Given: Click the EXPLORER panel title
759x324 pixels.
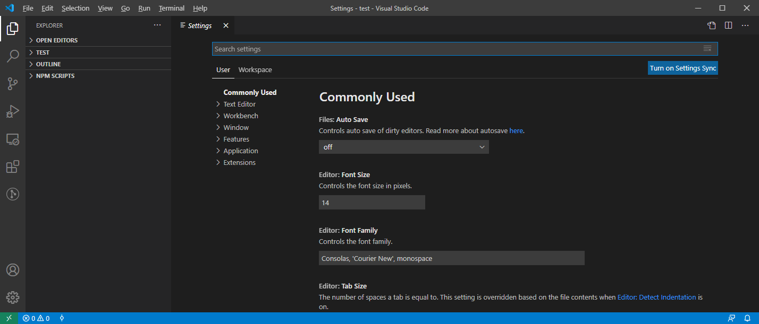Looking at the screenshot, I should [49, 25].
